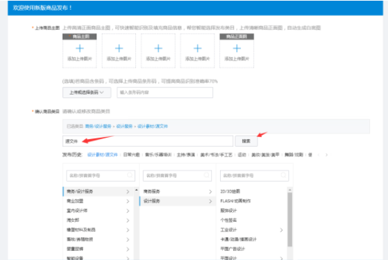Viewport: 388px width, 260px height.
Task: Click the first column's scroll-up arrow
Action: click(136, 190)
